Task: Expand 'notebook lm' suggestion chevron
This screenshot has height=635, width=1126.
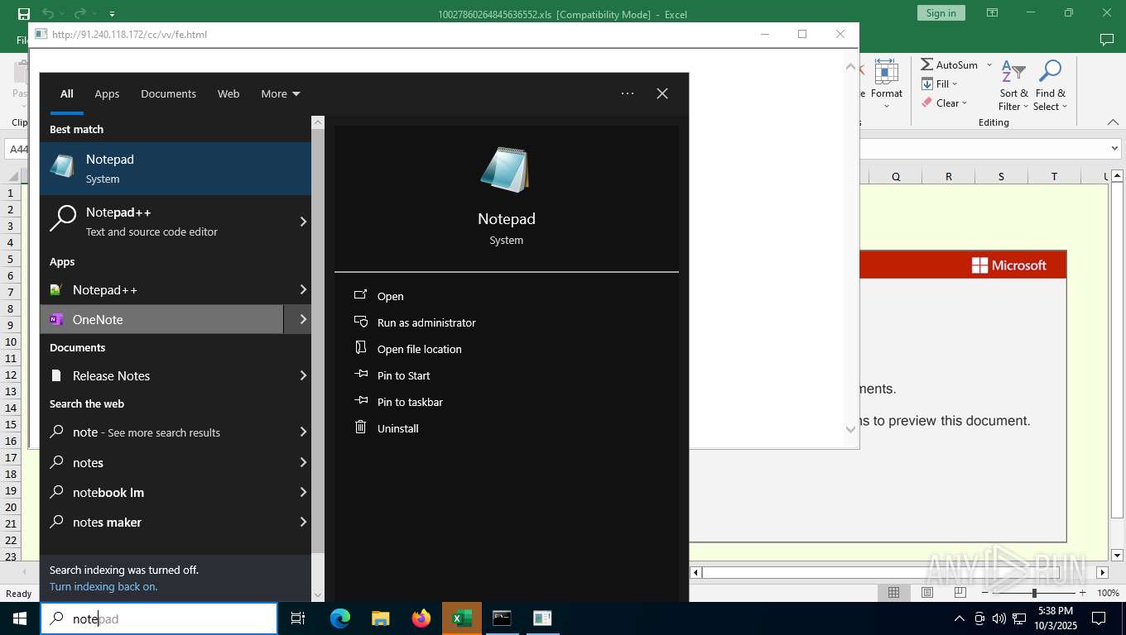Action: click(303, 492)
